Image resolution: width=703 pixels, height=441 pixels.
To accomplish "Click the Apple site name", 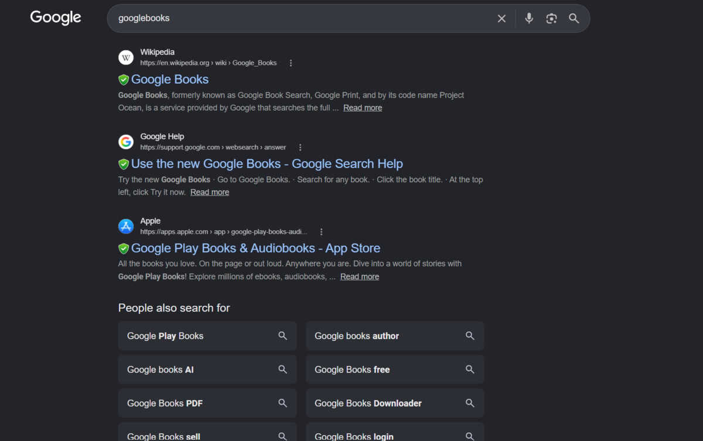I will [151, 221].
